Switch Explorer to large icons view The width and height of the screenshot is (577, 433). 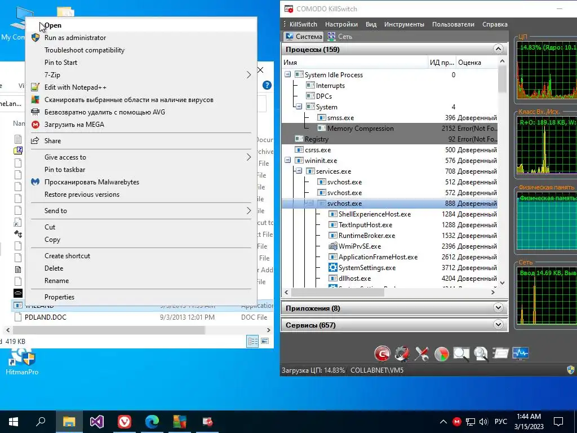(x=265, y=341)
